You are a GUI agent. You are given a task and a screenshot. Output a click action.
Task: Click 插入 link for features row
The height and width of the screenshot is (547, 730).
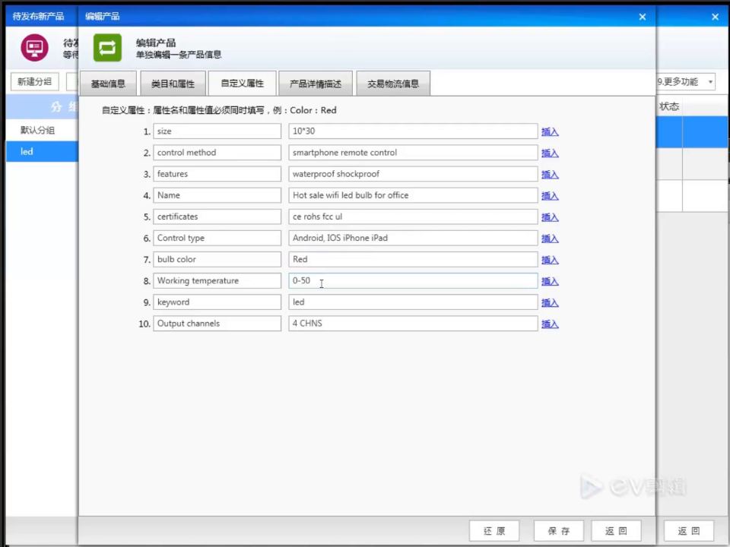tap(550, 175)
